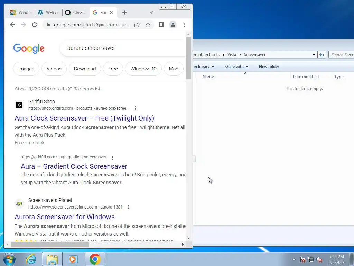354x266 pixels.
Task: Click Chrome vertical scrollbar thumb
Action: (188, 58)
